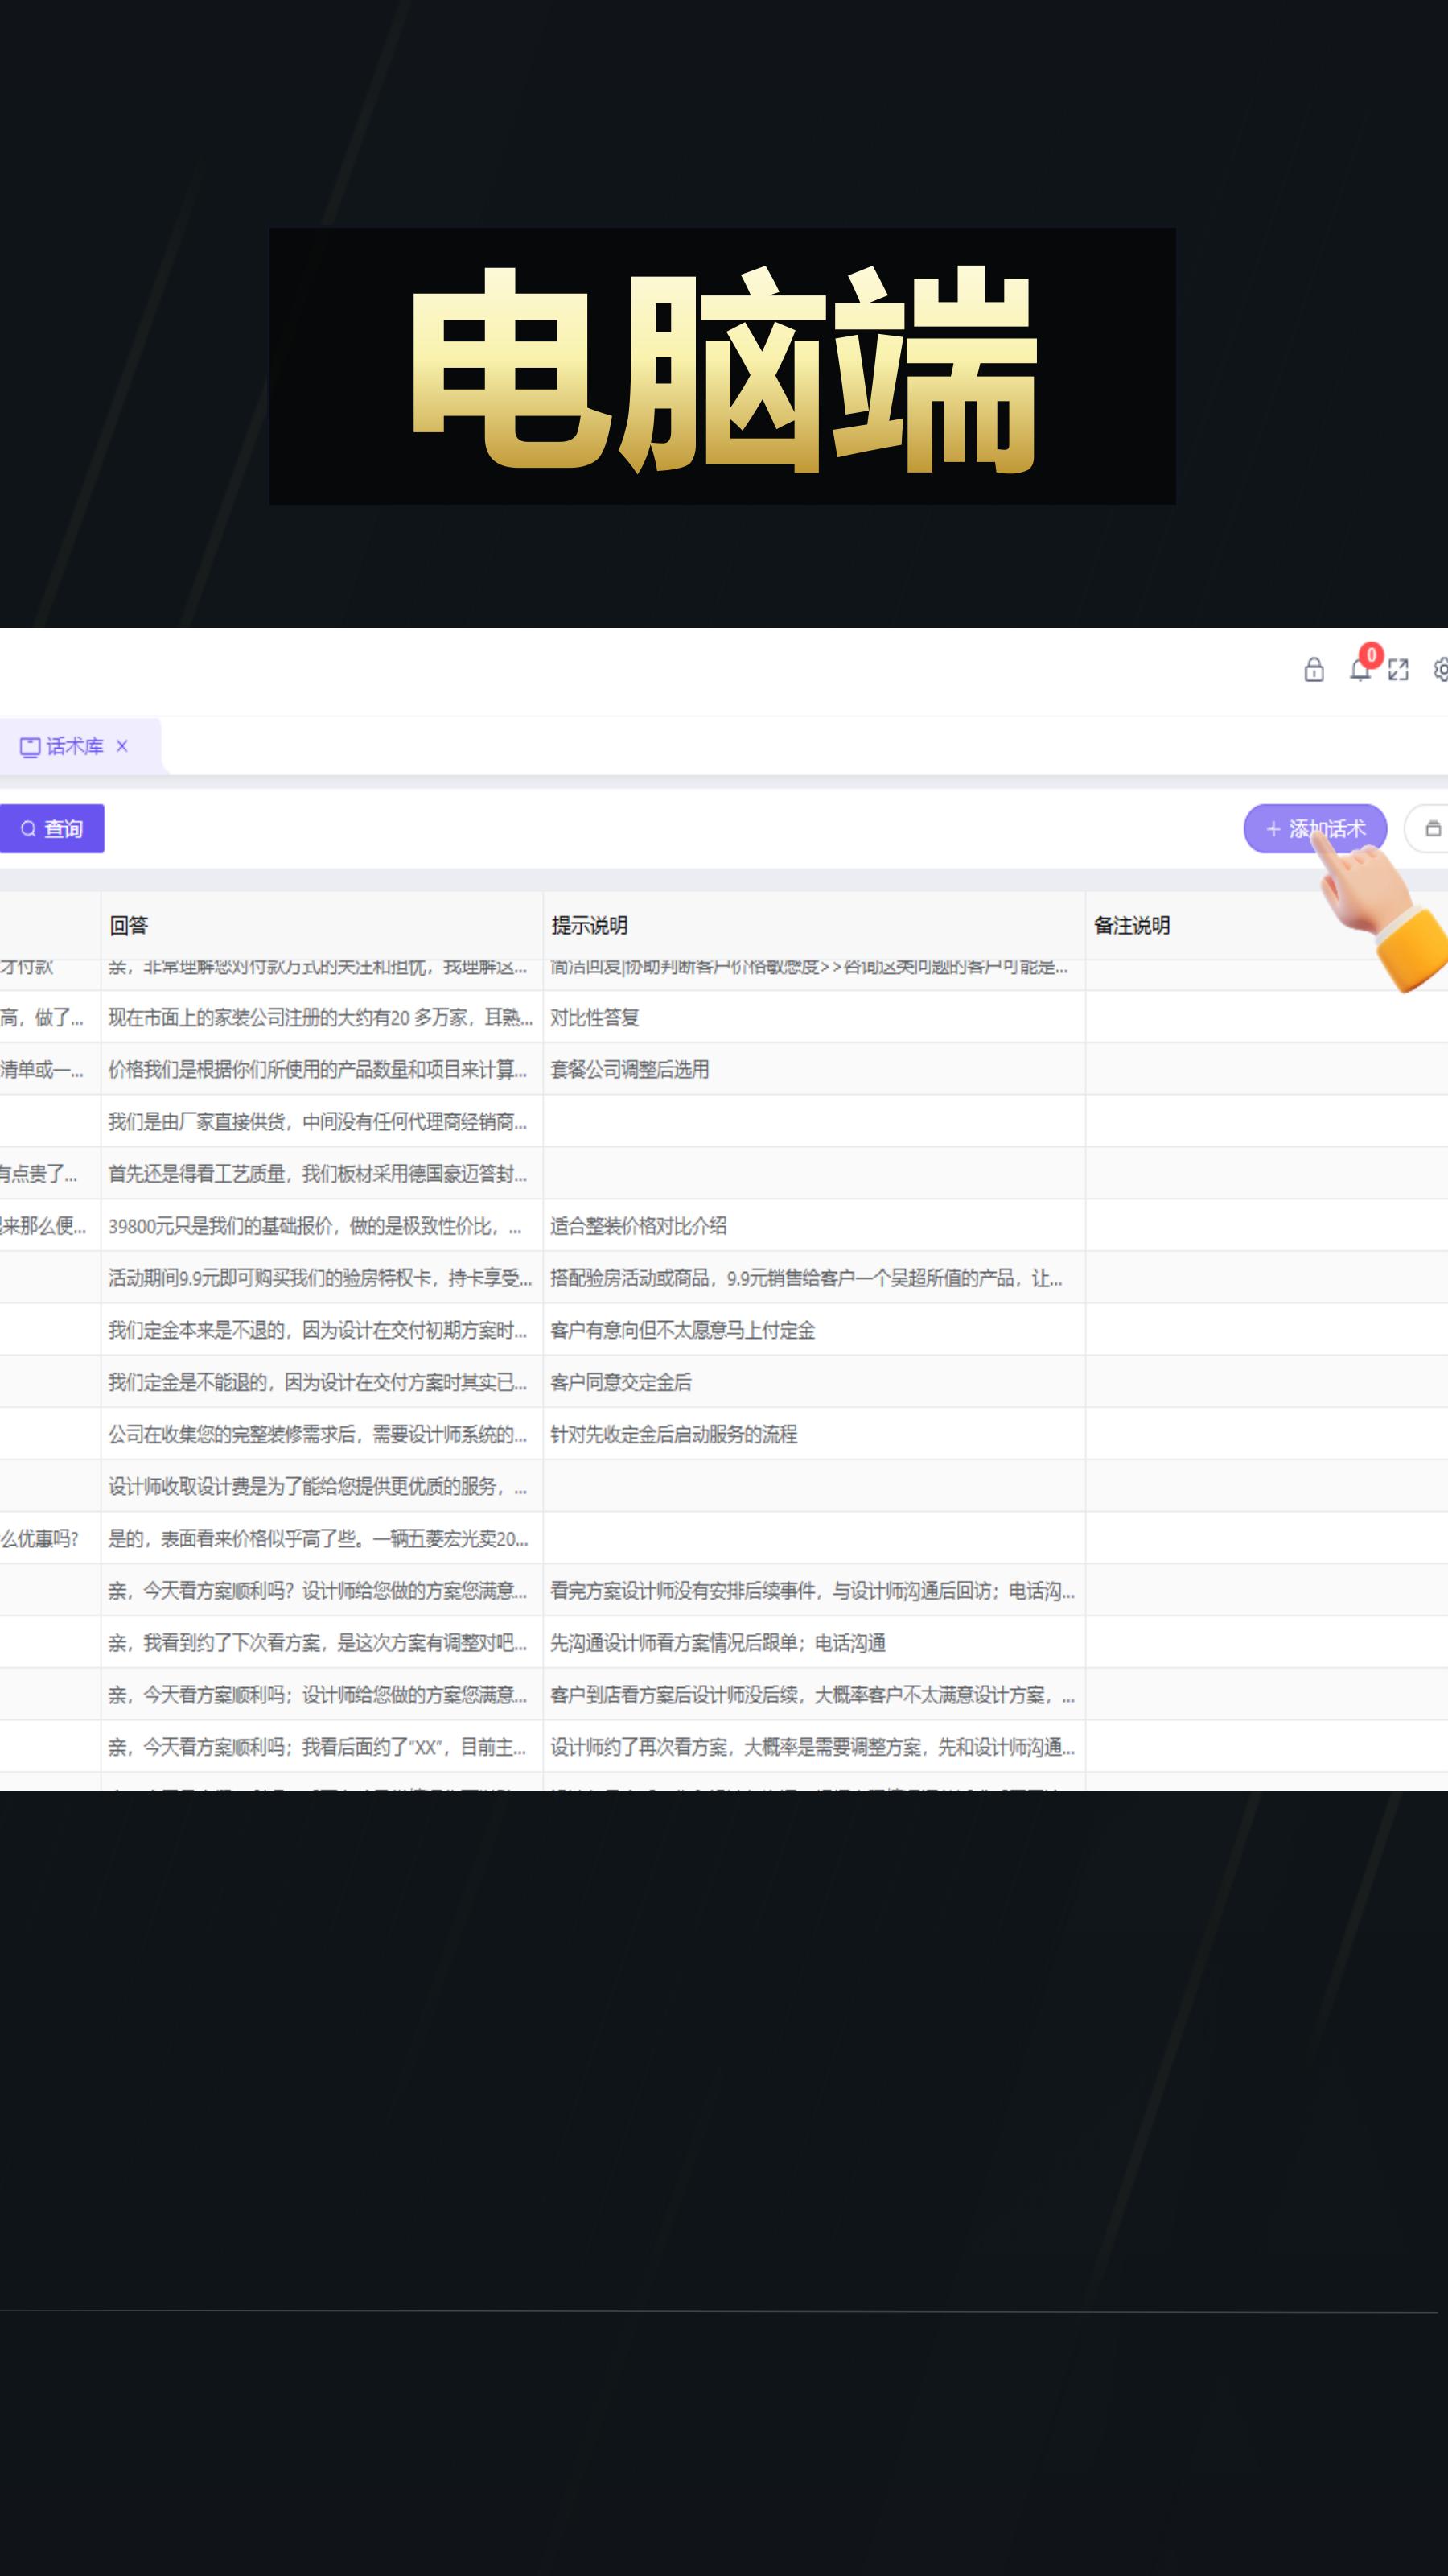This screenshot has height=2576, width=1448.
Task: Open notifications via the bell icon
Action: coord(1360,672)
